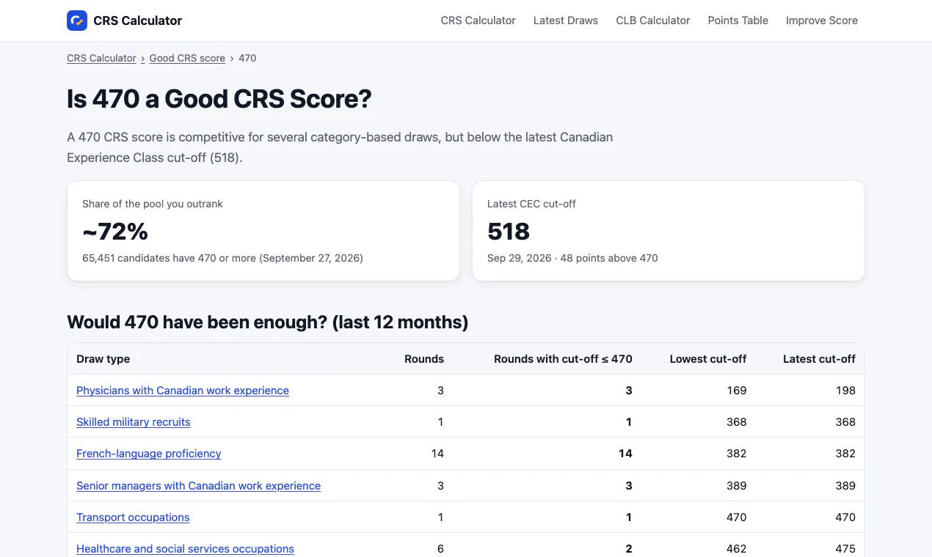Viewport: 932px width, 557px height.
Task: Click the Latest cut-off column header
Action: coord(819,359)
